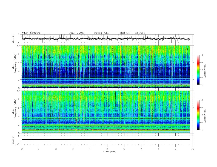Click the "-4" label on ch.2 colorbar
Viewport: 217px width, 167px height.
[x=202, y=108]
